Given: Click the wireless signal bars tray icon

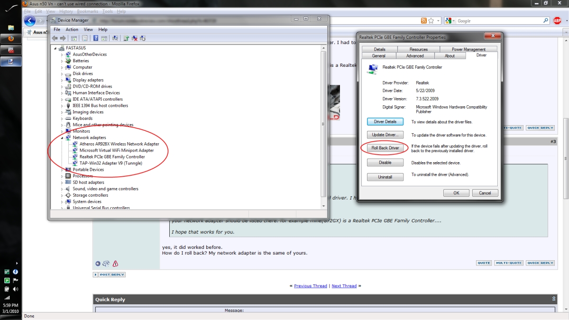Looking at the screenshot, I should (x=7, y=297).
